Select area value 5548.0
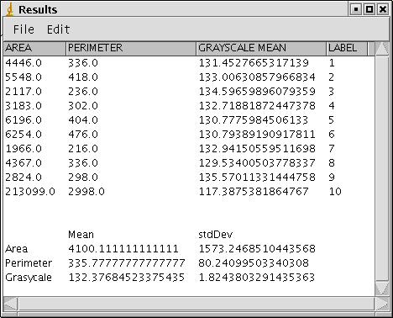393x318 pixels. tap(24, 77)
